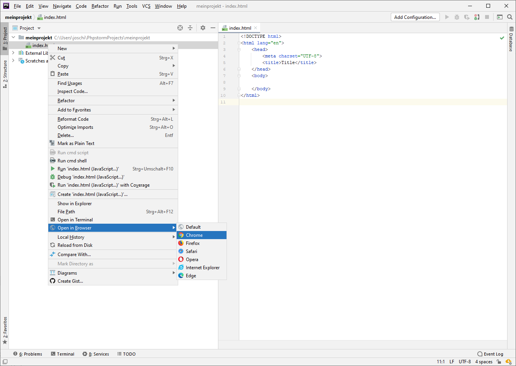The height and width of the screenshot is (366, 516).
Task: Open the Refactor menu in menu bar
Action: tap(100, 6)
